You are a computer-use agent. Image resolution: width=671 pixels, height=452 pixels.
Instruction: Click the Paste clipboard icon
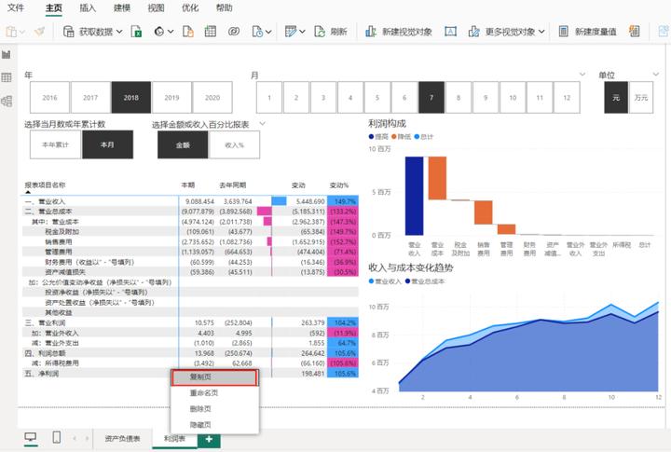11,32
